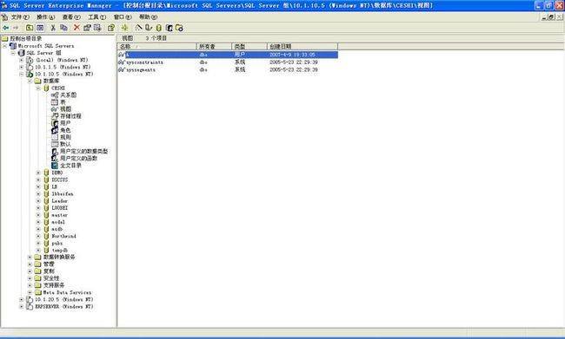565x339 pixels.
Task: Toggle the show/hide console tree icon
Action: pos(40,28)
